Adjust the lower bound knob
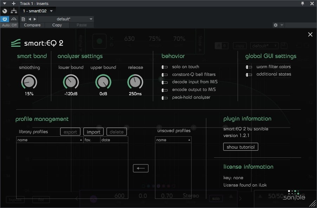Screen dimensions: 317x208 click(71, 82)
